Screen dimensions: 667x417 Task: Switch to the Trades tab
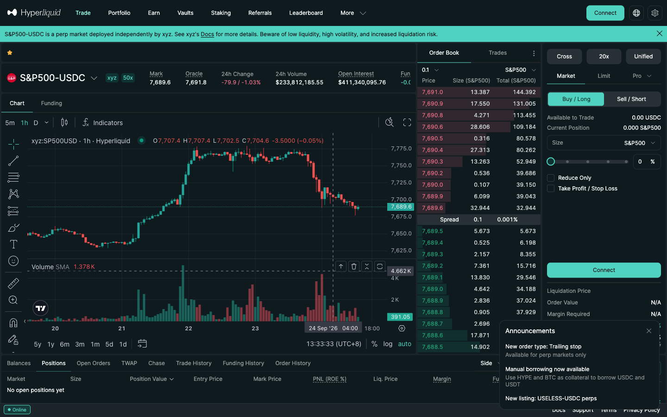click(498, 53)
